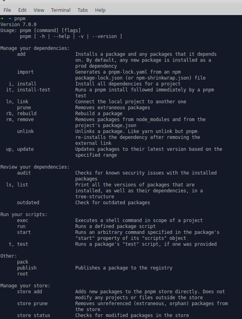
Task: Click the 'rebuild' command entry
Action: pos(24,113)
